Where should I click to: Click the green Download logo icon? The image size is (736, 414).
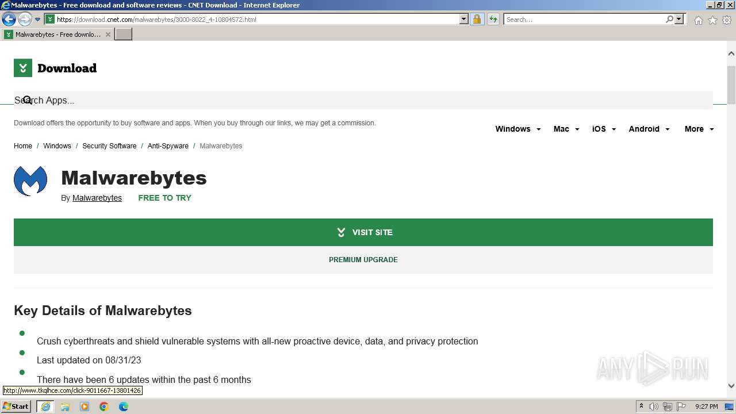pos(23,68)
